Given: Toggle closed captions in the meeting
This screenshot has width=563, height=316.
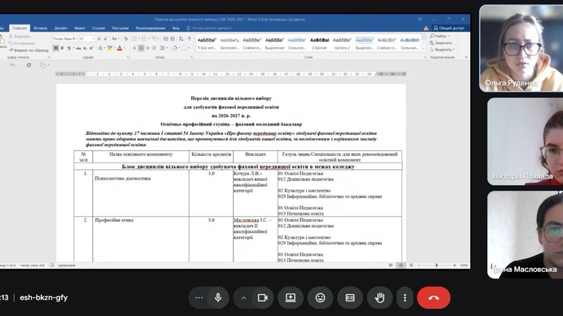Looking at the screenshot, I should [350, 298].
